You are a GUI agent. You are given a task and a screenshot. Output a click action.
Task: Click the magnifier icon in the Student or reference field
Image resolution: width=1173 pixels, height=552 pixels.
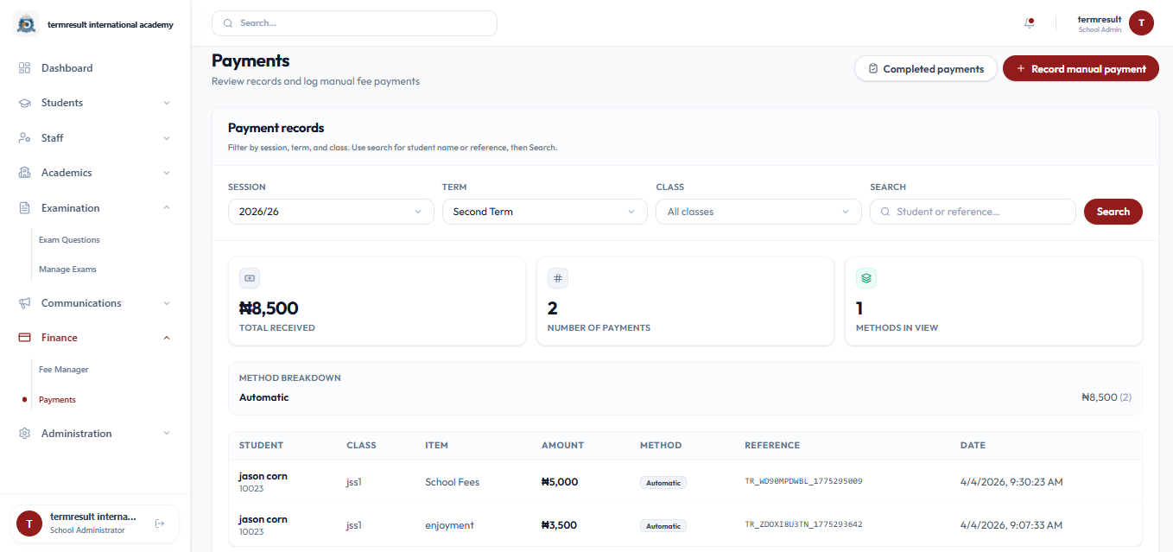point(885,212)
